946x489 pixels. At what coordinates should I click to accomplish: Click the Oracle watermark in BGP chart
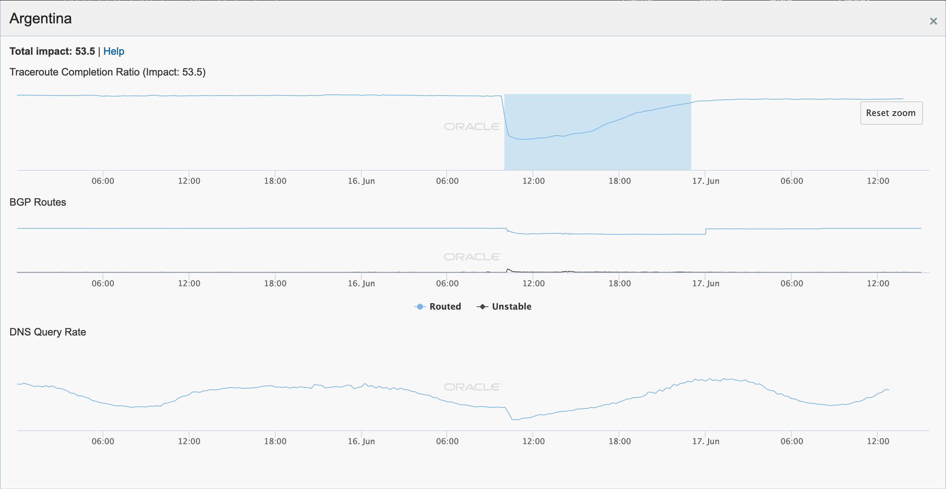(472, 257)
